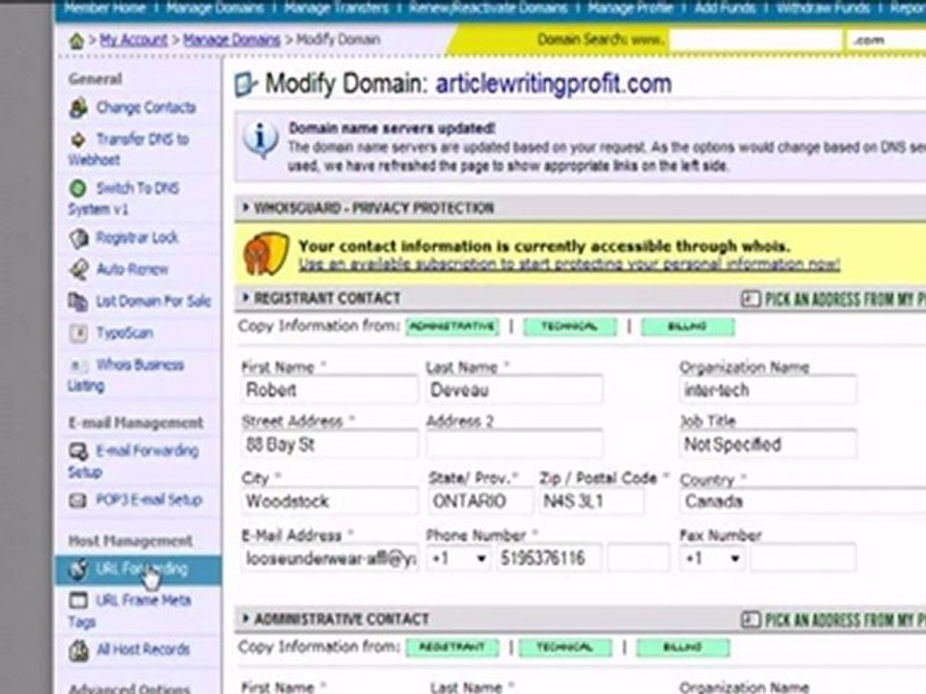Open fax number country code dropdown
The image size is (926, 694).
[x=714, y=558]
